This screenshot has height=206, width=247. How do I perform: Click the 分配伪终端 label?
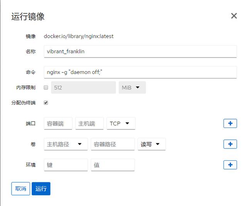pos(24,103)
